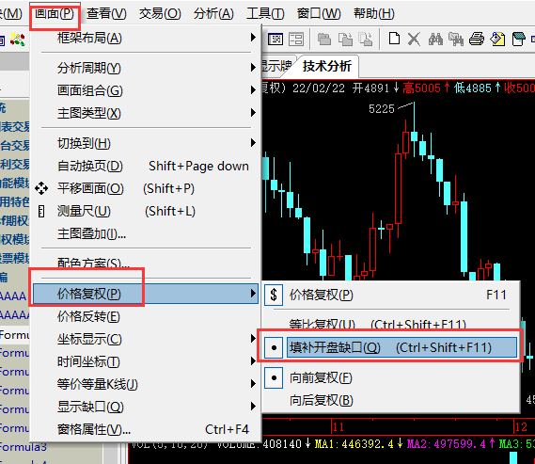
Task: Click 自动换页(D) menu item
Action: [x=146, y=166]
